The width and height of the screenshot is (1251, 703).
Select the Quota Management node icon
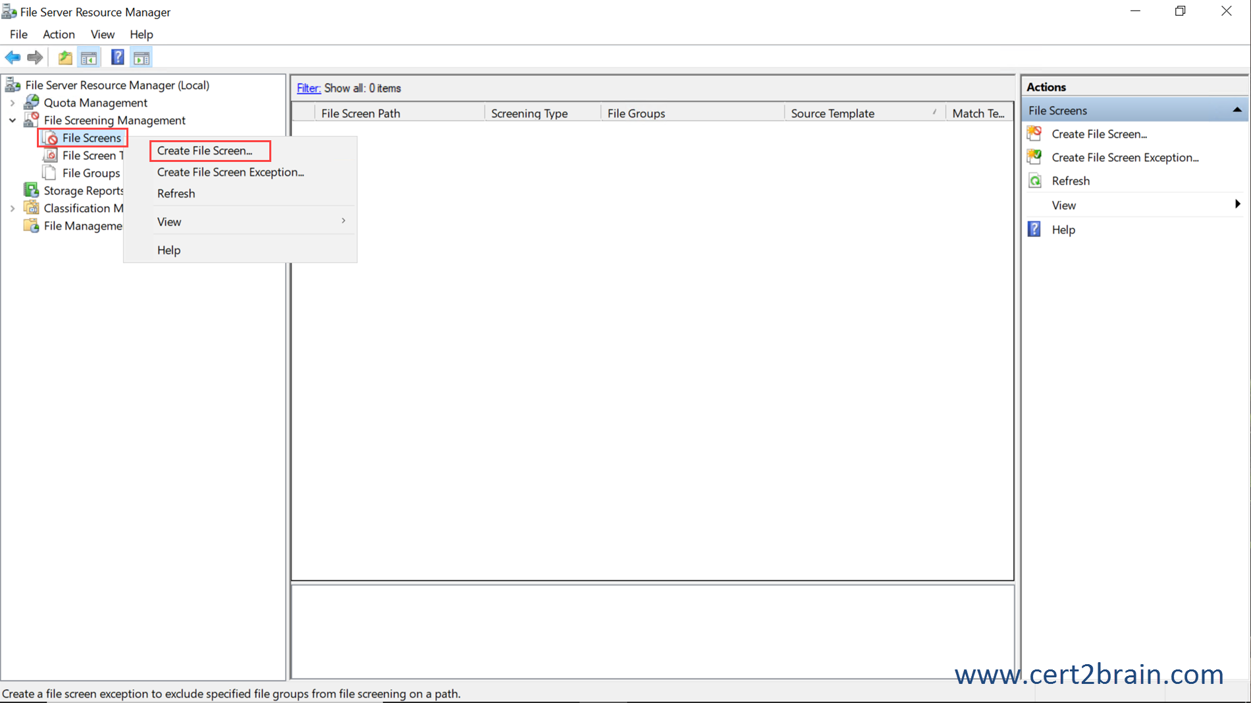pyautogui.click(x=31, y=102)
